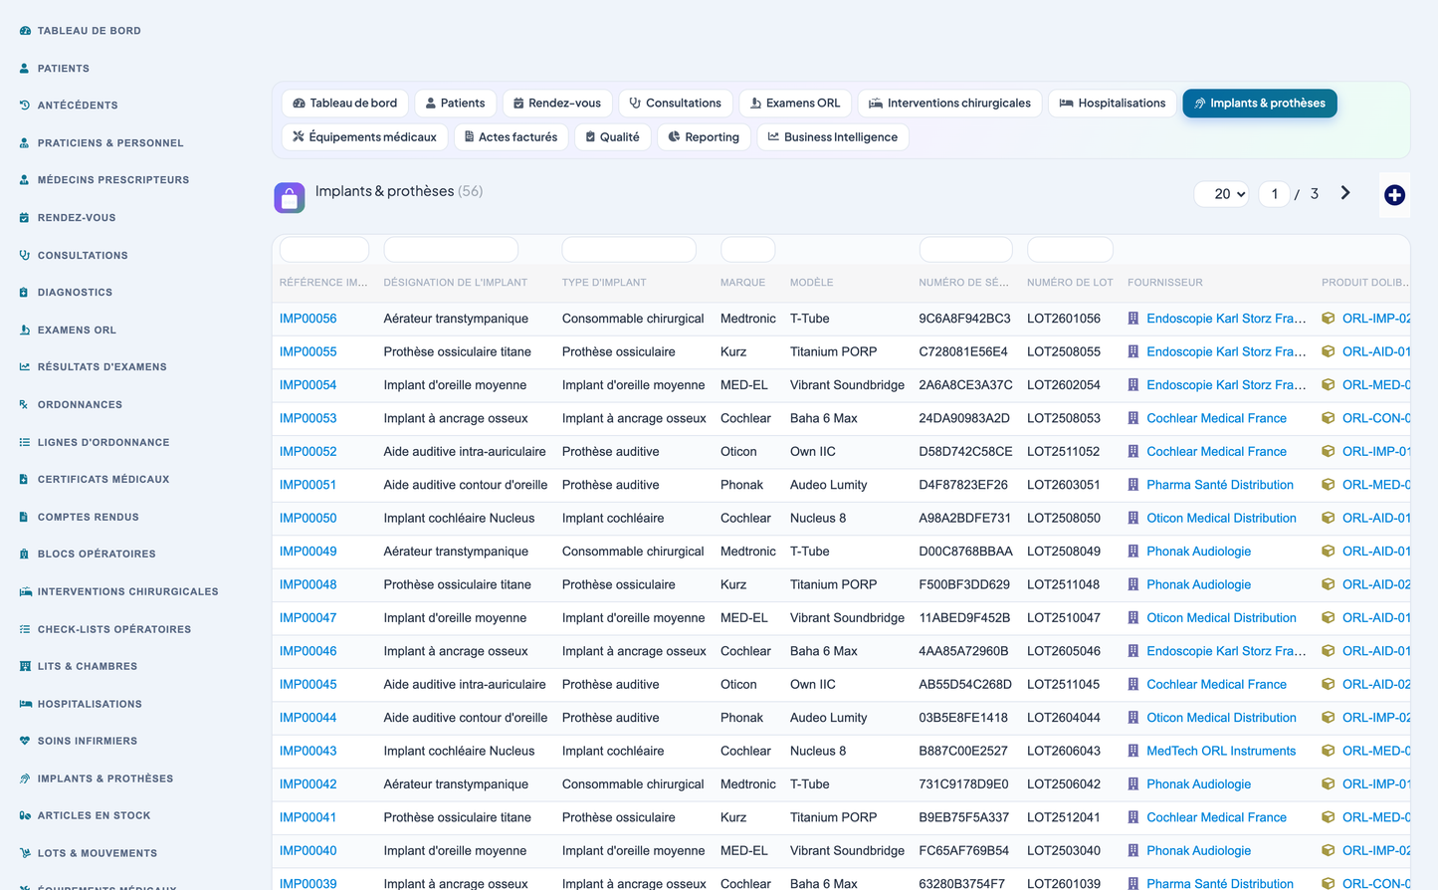1438x890 pixels.
Task: Click the Numéro de lot filter field
Action: (1070, 250)
